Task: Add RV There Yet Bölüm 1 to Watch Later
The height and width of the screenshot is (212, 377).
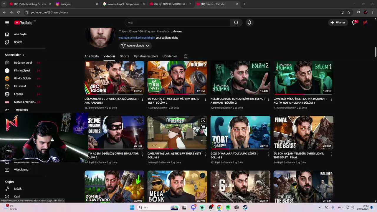Action: pos(203,120)
